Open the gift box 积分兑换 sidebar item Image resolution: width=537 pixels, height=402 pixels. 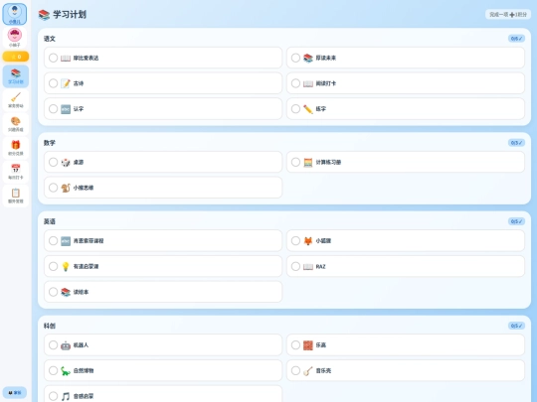(x=15, y=148)
